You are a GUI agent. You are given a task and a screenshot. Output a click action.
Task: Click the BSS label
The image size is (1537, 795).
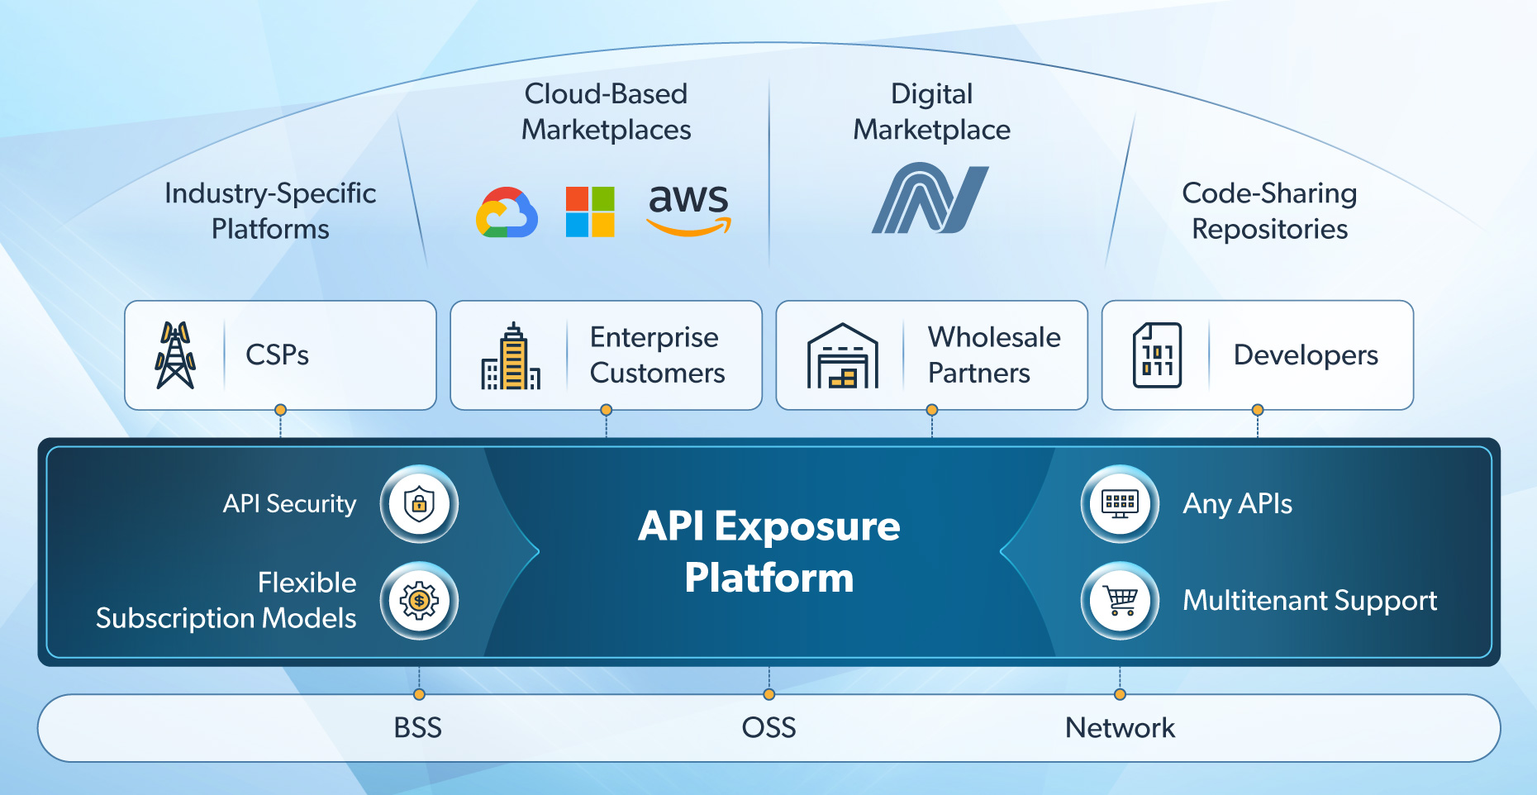point(418,728)
